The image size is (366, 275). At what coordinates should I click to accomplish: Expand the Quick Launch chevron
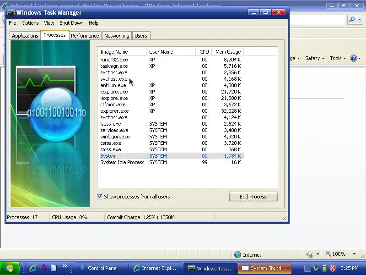(65, 266)
